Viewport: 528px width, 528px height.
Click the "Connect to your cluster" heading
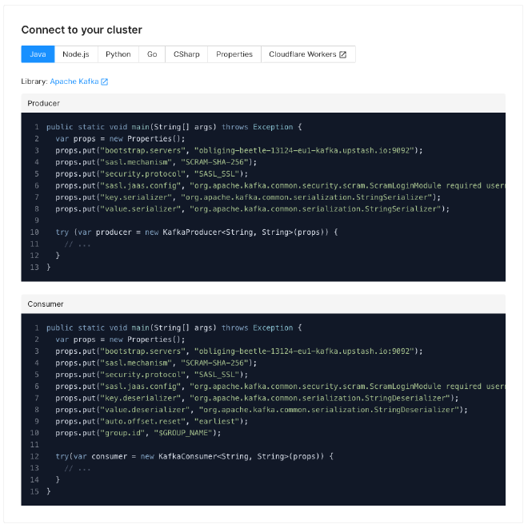[x=82, y=30]
